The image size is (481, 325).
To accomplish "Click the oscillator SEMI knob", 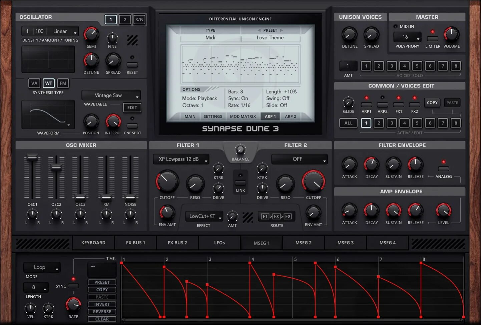I will pyautogui.click(x=91, y=34).
